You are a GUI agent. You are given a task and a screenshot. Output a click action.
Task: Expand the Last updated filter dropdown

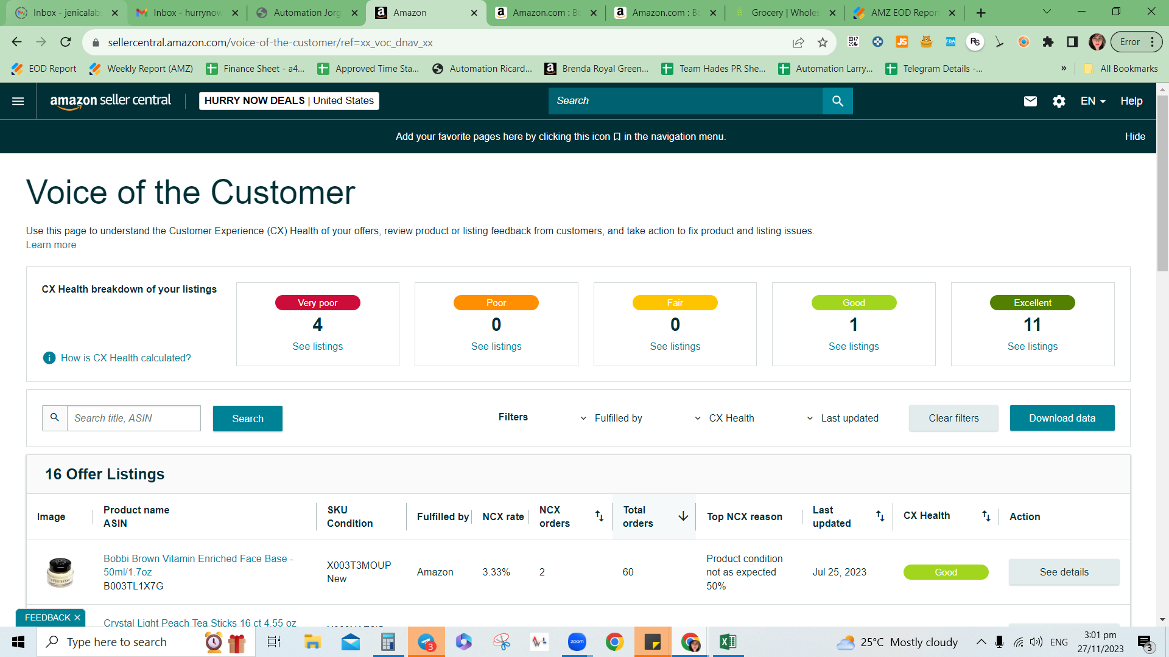click(x=843, y=418)
